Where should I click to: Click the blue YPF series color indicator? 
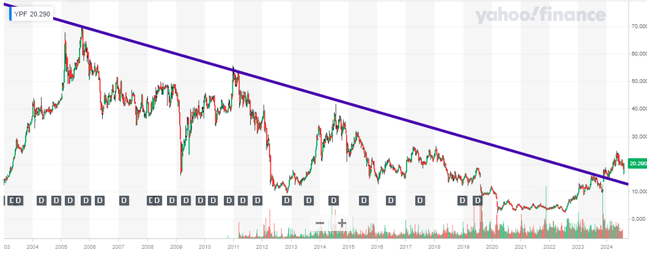tap(10, 13)
